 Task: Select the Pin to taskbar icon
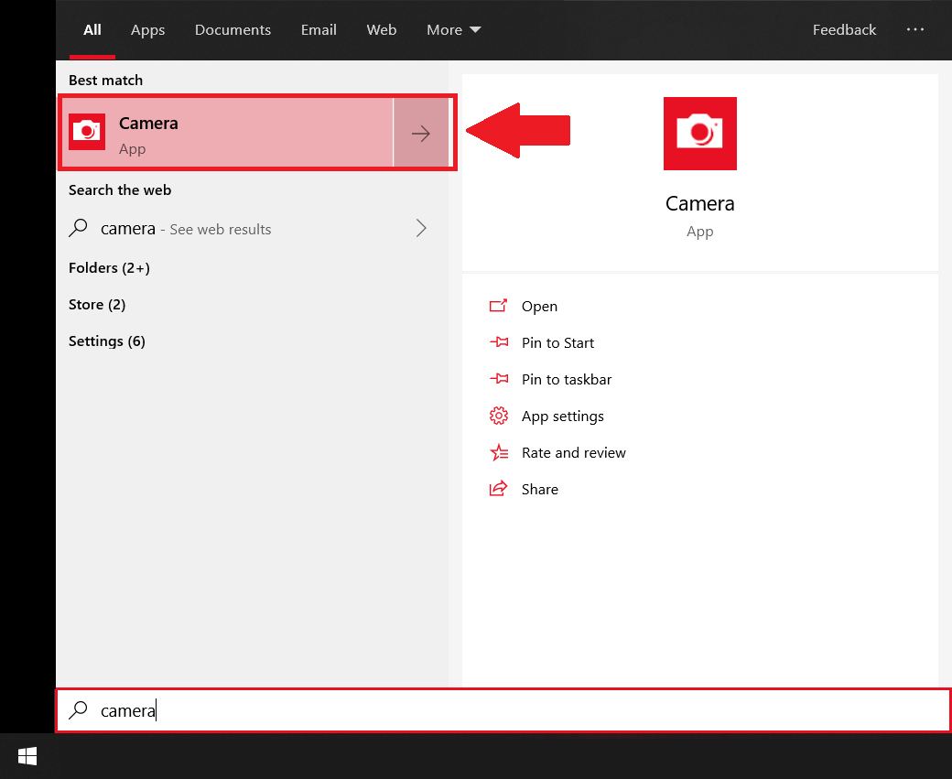(x=499, y=379)
